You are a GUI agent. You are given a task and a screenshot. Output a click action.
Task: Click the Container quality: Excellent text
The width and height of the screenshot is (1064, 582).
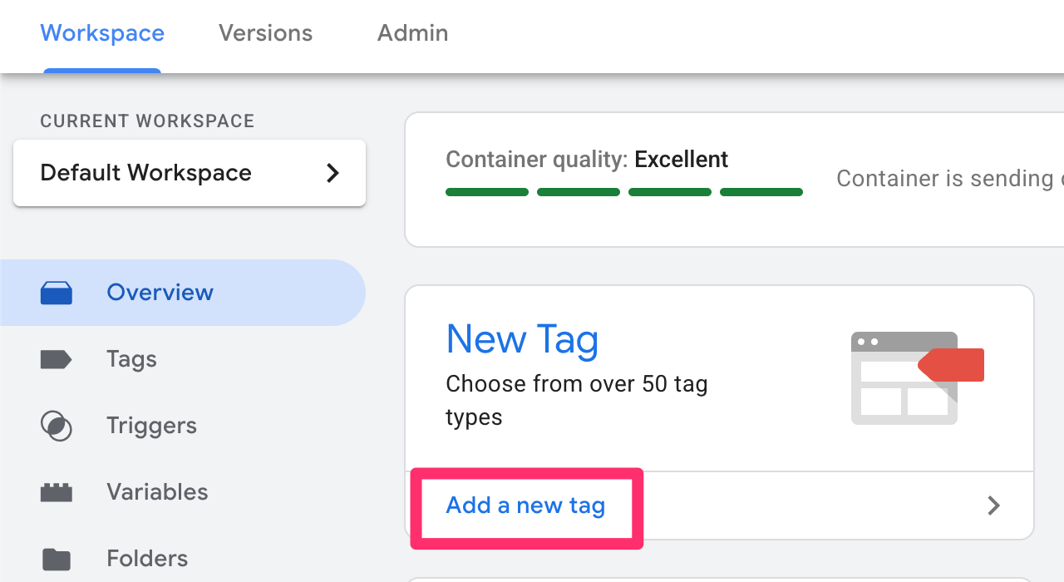tap(587, 160)
